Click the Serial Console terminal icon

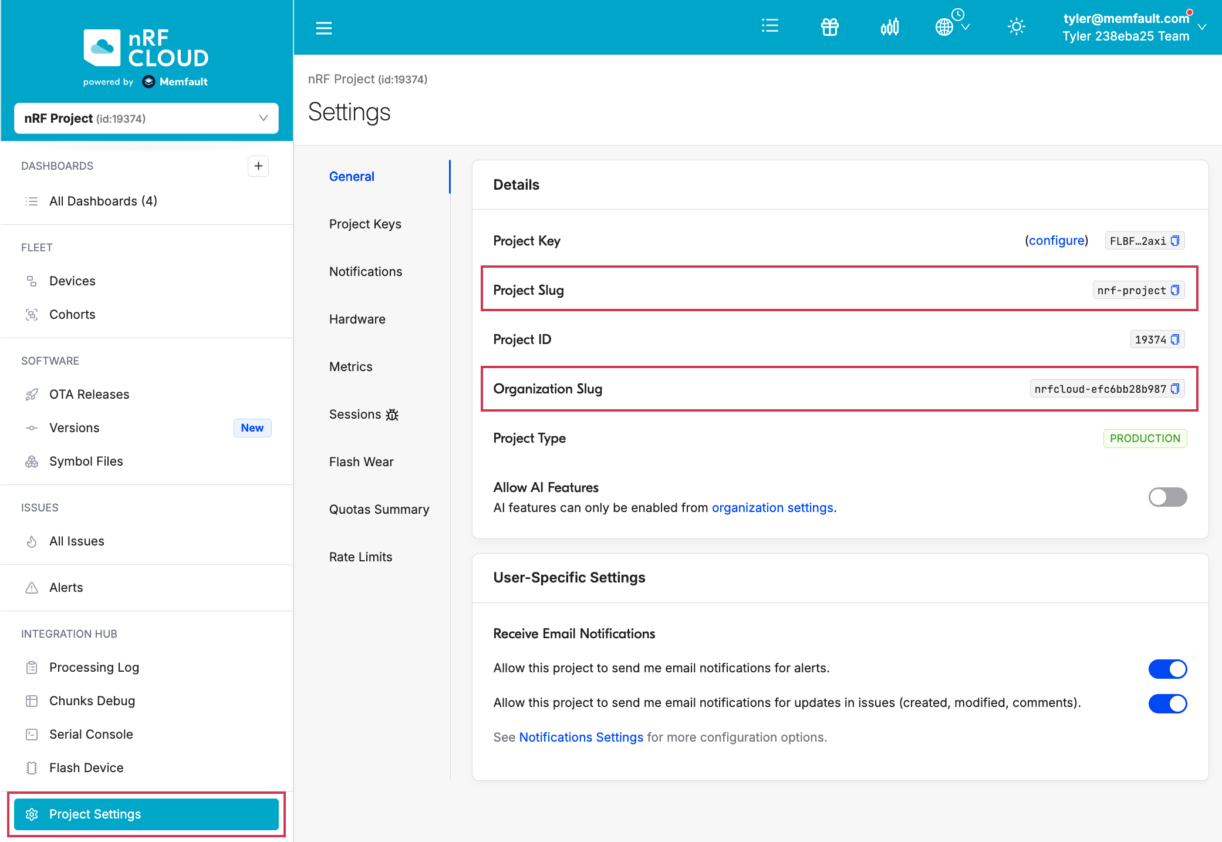(x=32, y=735)
